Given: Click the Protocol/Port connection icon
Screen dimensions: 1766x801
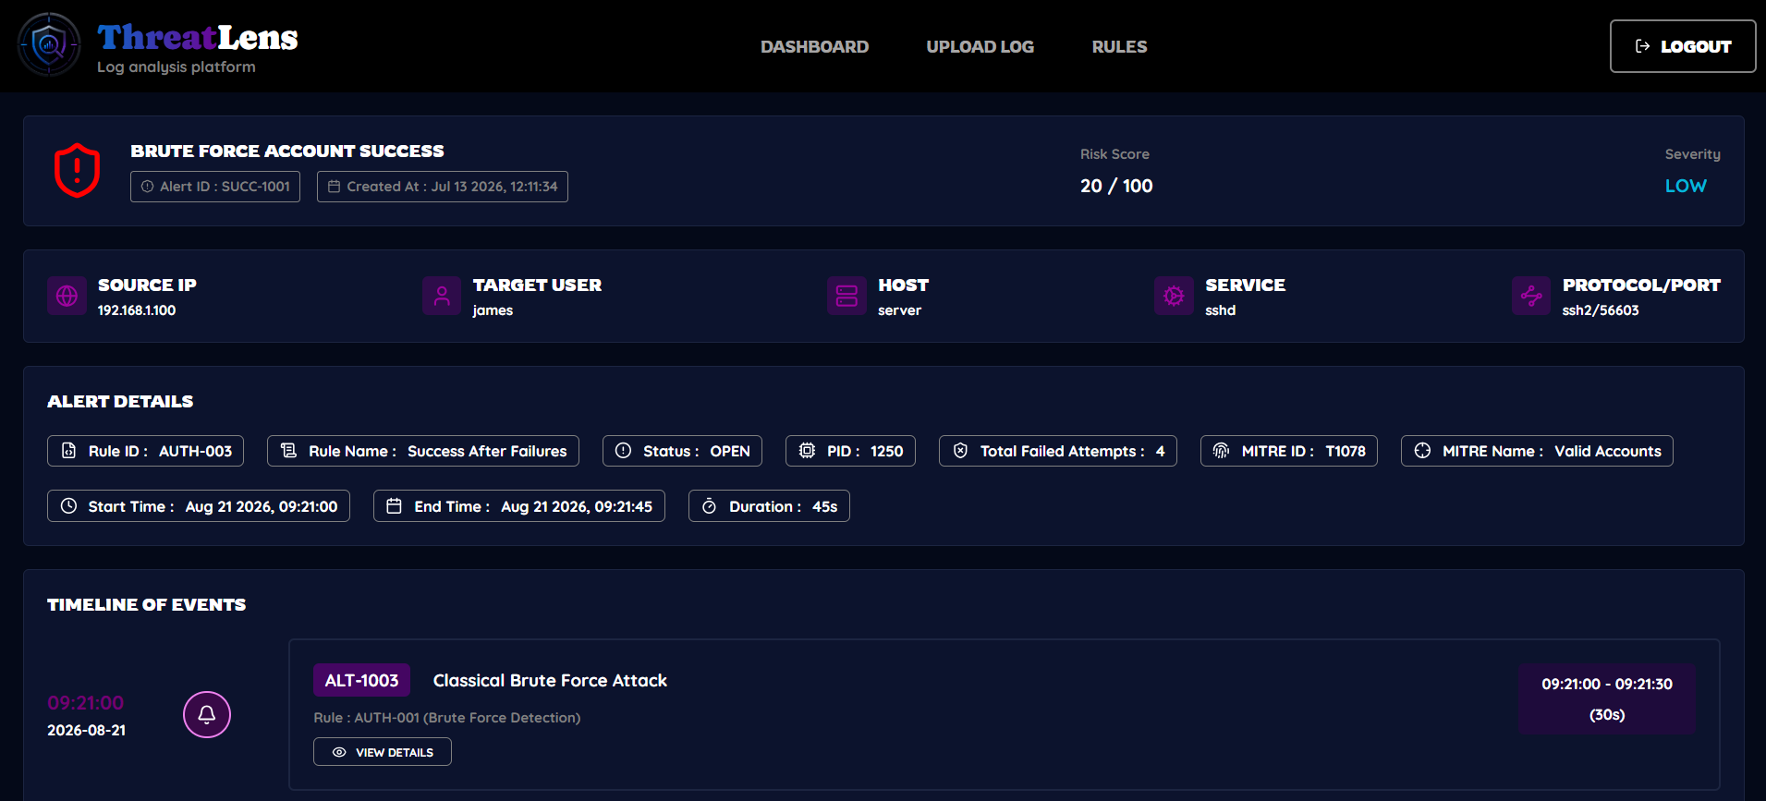Looking at the screenshot, I should click(1531, 296).
